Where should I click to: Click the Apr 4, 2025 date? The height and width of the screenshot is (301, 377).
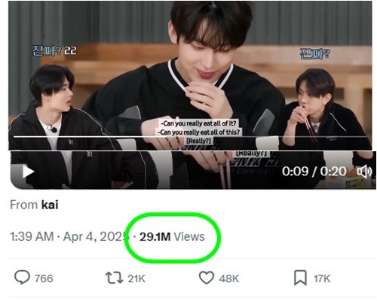coord(96,236)
